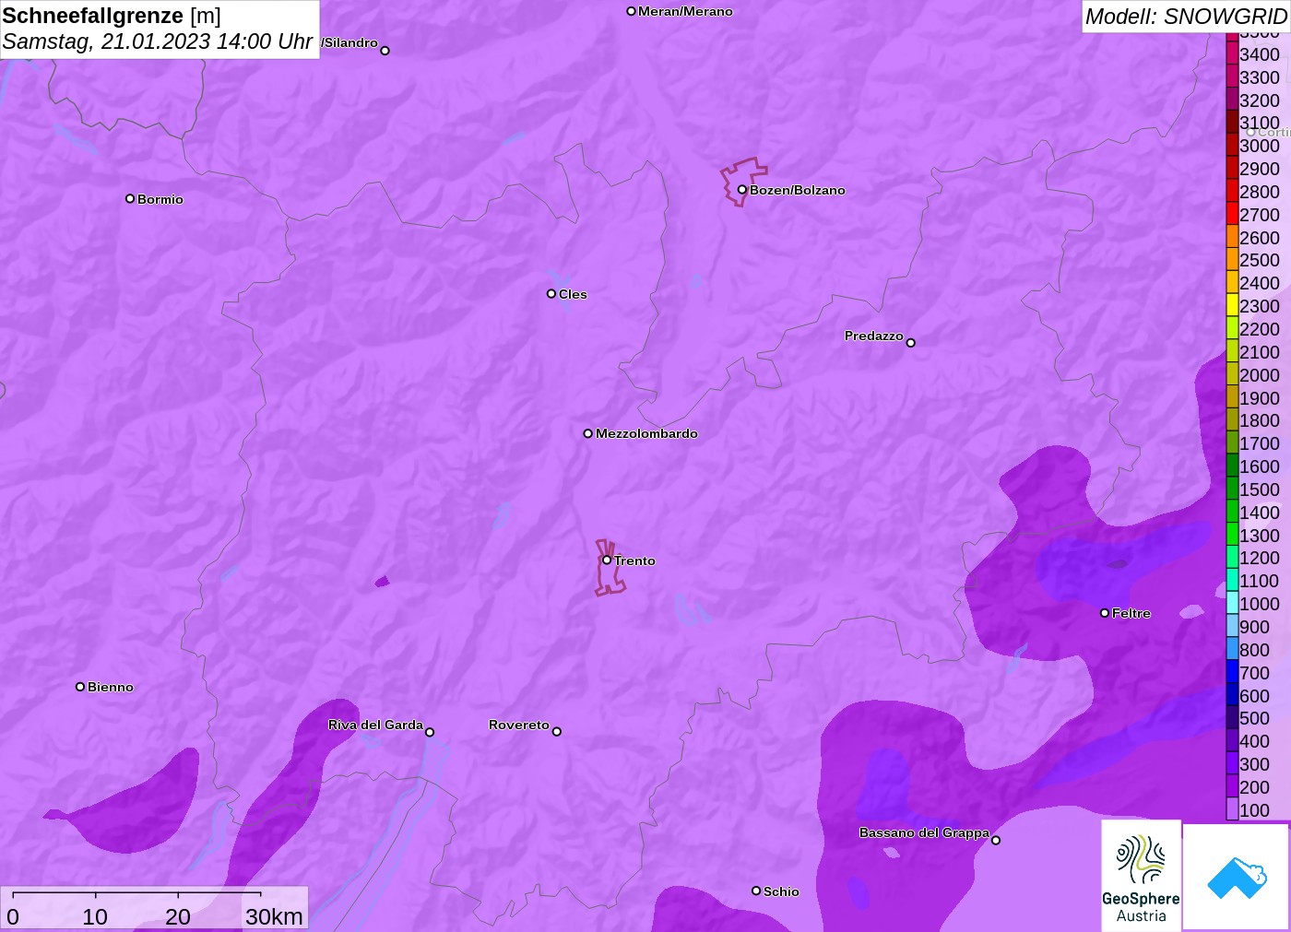Click the Cles label text
This screenshot has width=1291, height=932.
tap(573, 294)
